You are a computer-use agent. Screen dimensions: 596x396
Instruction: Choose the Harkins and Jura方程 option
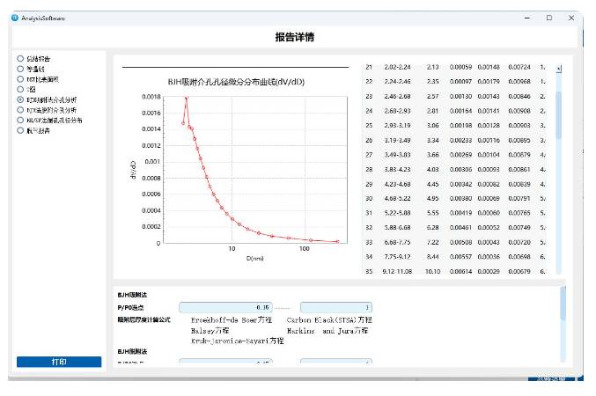click(327, 331)
